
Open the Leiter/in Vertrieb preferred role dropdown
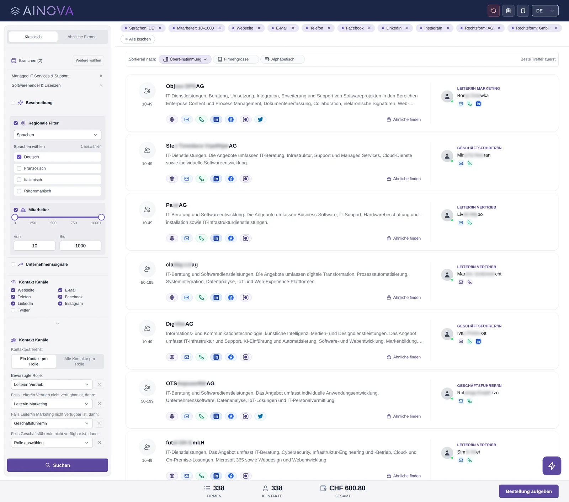point(52,385)
